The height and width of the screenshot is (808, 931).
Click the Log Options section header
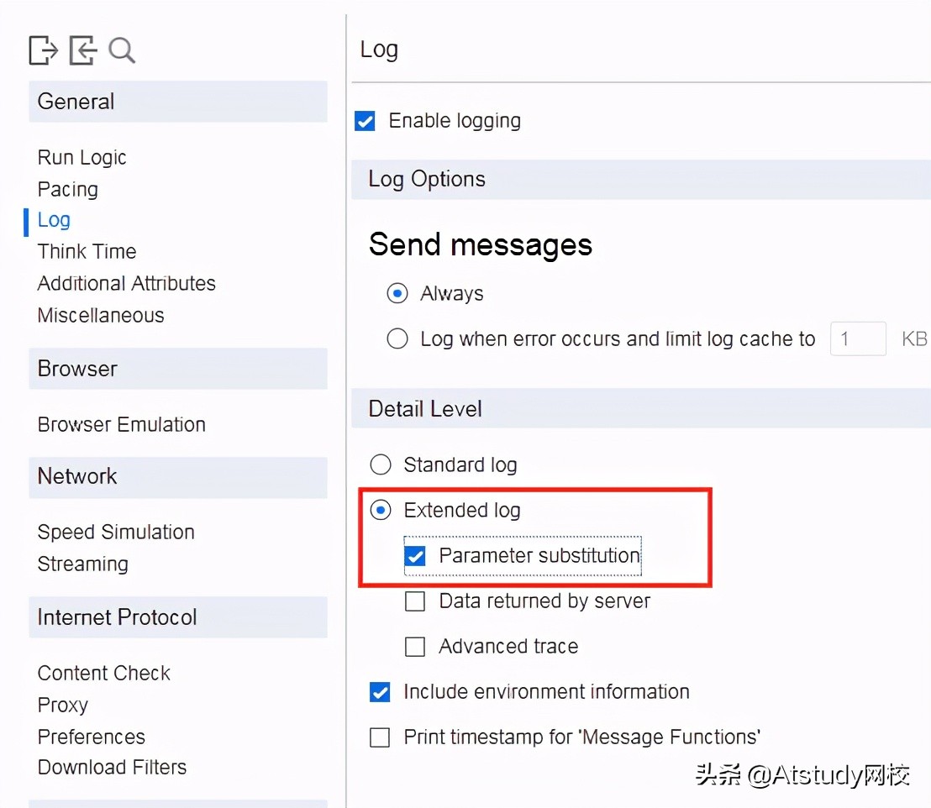[x=641, y=179]
